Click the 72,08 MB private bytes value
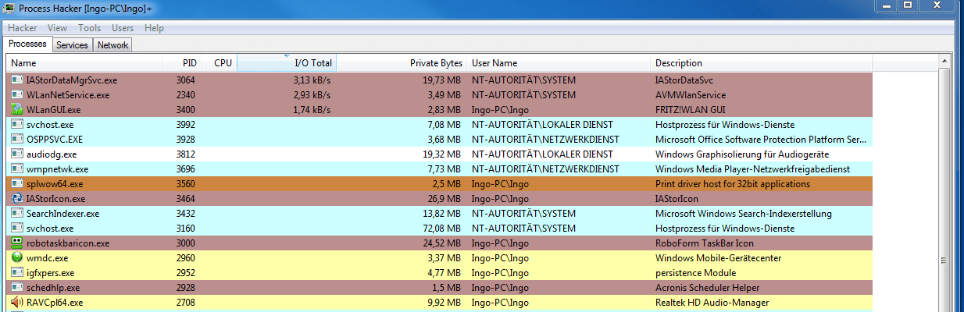Image resolution: width=964 pixels, height=312 pixels. (442, 228)
